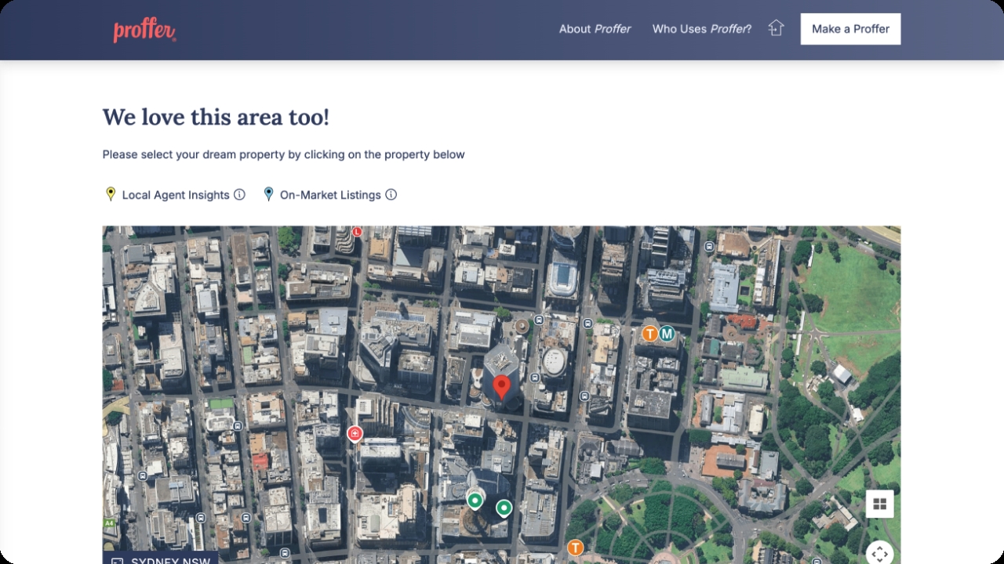Click the A4 road marker on map
Viewport: 1004px width, 564px height.
coord(109,522)
